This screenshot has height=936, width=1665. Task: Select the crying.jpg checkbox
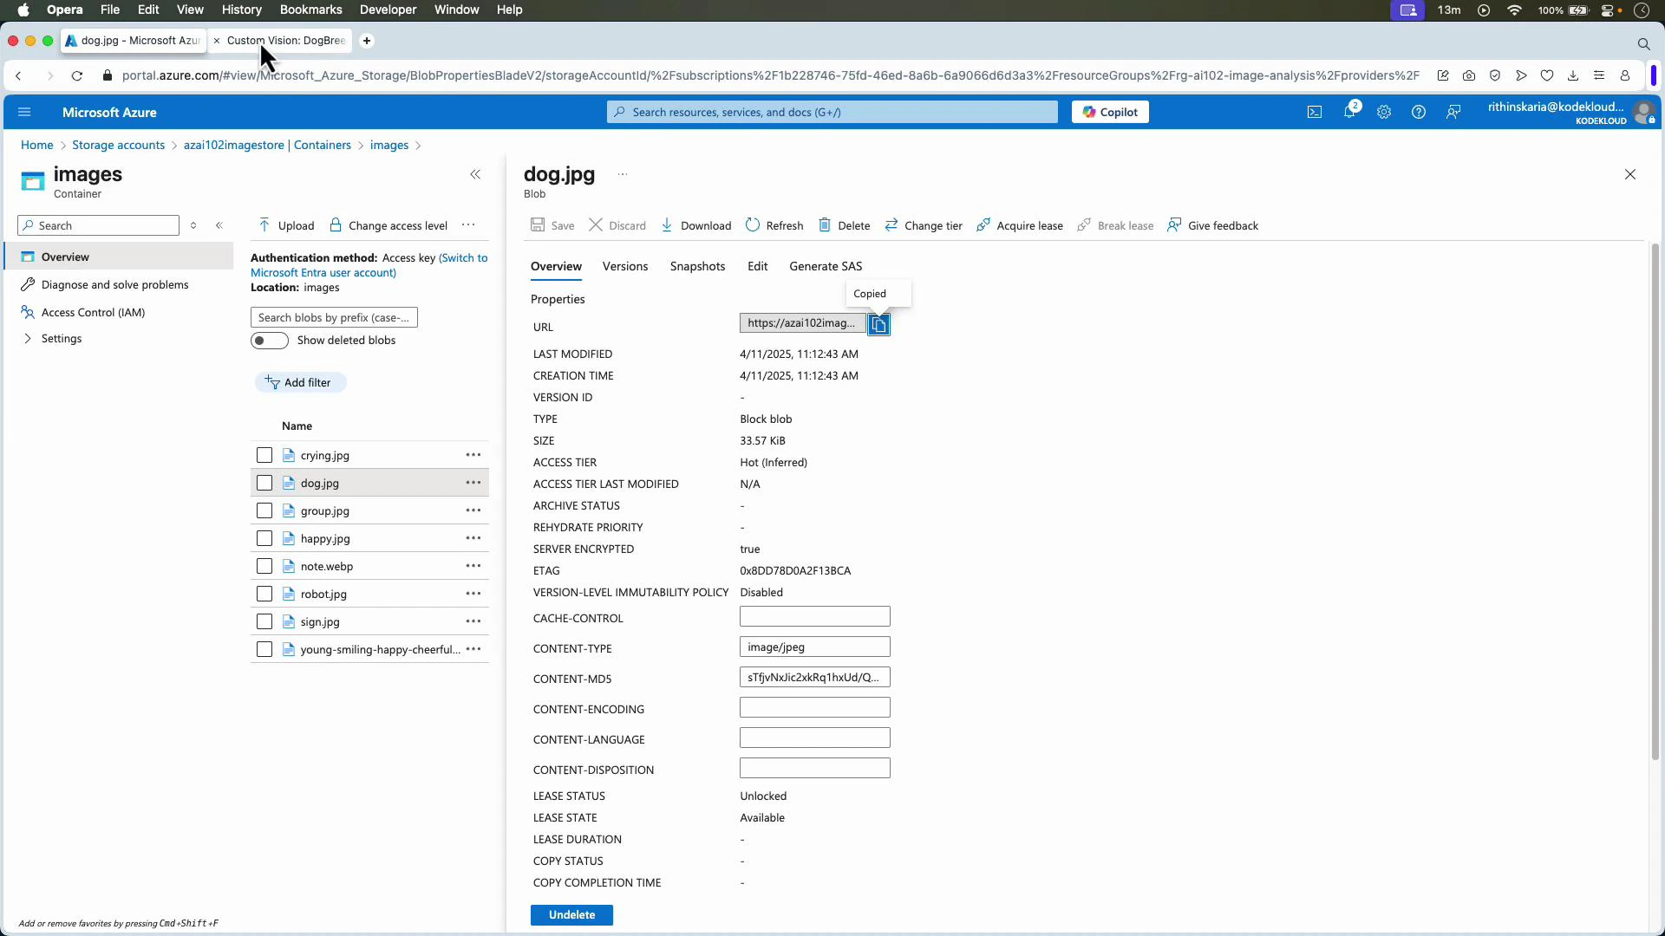click(264, 455)
